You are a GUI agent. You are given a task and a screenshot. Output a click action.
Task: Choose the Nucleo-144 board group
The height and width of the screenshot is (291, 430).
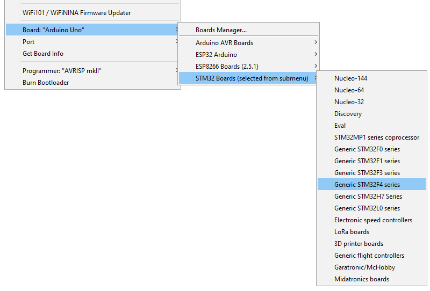point(371,78)
